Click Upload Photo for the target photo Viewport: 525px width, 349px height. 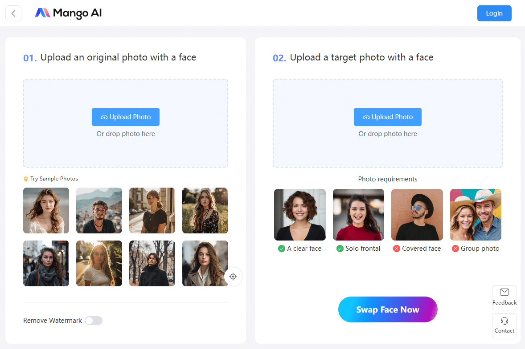tap(387, 116)
